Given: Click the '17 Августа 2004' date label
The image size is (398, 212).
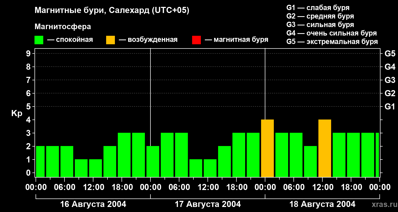Looking at the screenshot, I should tap(208, 204).
